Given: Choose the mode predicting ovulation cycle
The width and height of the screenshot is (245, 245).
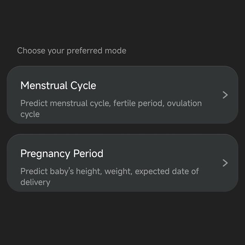Looking at the screenshot, I should click(122, 95).
